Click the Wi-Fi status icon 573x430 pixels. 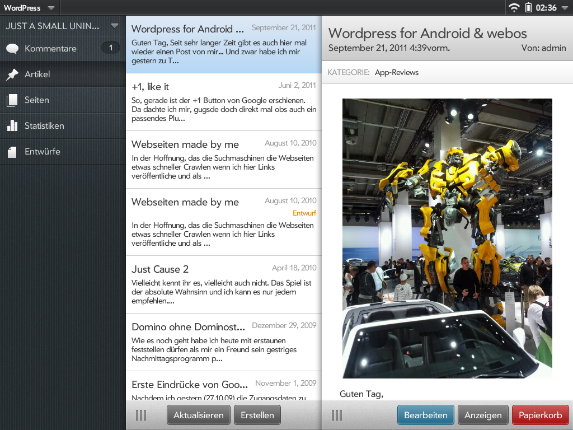coord(514,7)
